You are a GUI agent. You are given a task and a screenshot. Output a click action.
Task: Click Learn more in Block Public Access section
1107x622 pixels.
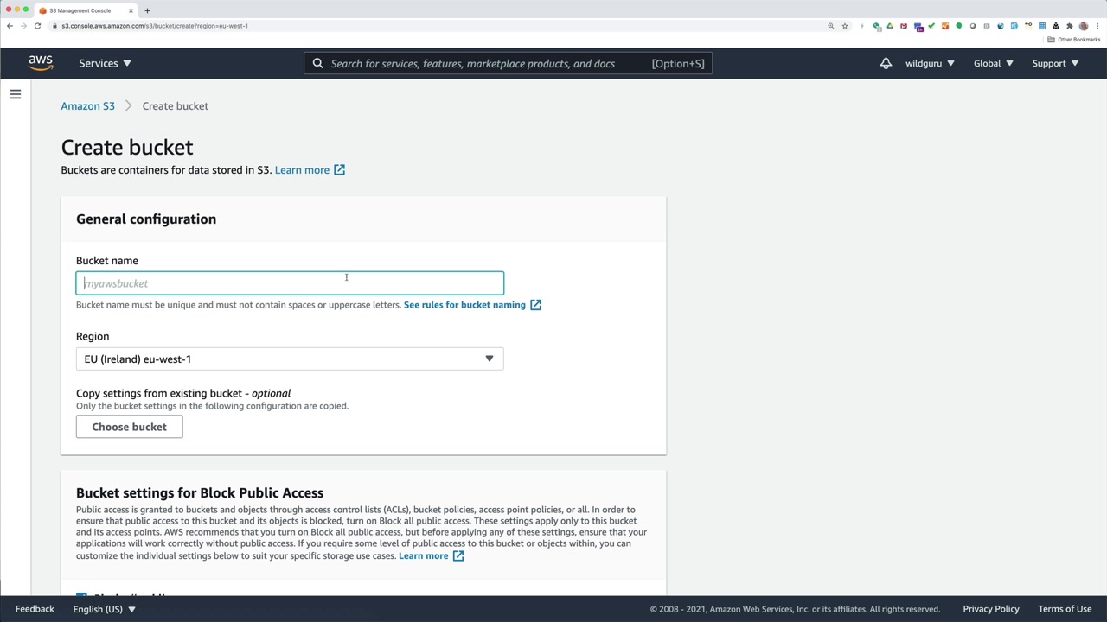423,556
